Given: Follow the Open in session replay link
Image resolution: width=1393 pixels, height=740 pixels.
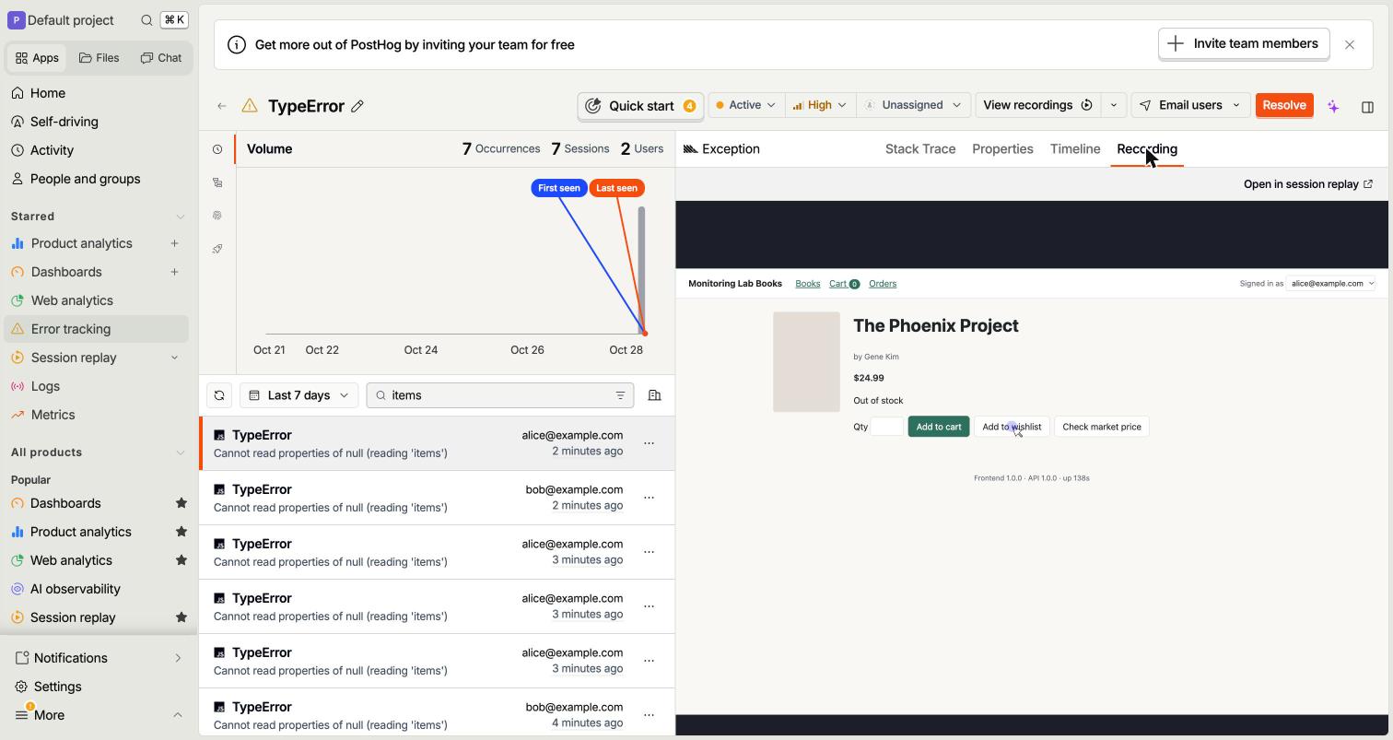Looking at the screenshot, I should [1308, 184].
